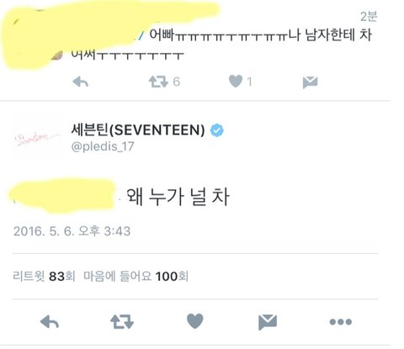The image size is (404, 349).
Task: Open the top tweet's text
Action: point(221,44)
